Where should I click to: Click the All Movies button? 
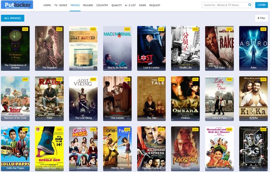13,18
